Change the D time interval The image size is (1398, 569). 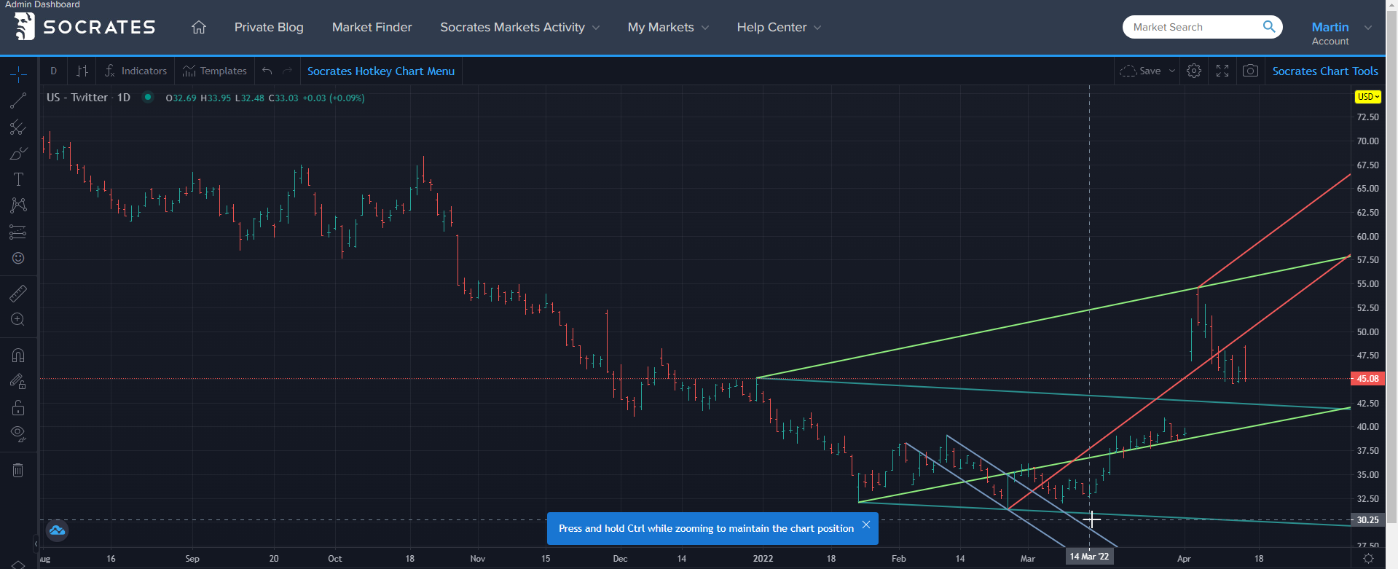(53, 71)
